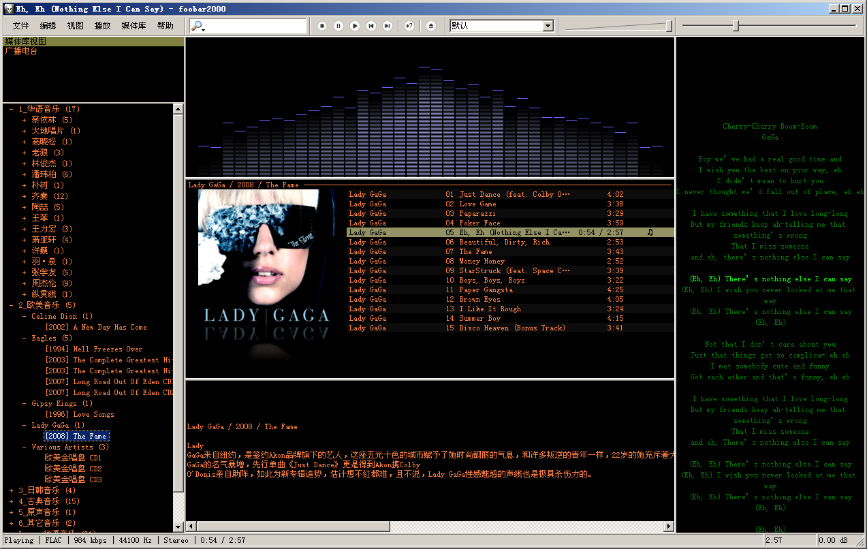Image resolution: width=867 pixels, height=549 pixels.
Task: Click the spectrum visualizer display
Action: tap(430, 107)
